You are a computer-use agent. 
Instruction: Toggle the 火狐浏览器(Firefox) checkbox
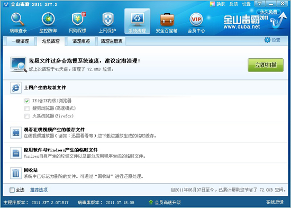pyautogui.click(x=27, y=116)
